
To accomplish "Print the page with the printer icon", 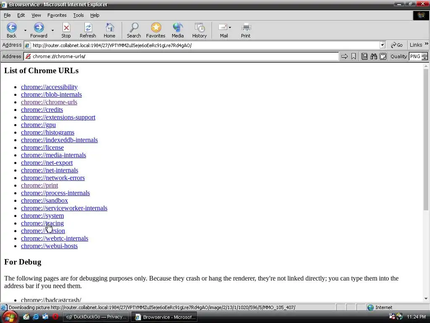I will click(x=246, y=30).
